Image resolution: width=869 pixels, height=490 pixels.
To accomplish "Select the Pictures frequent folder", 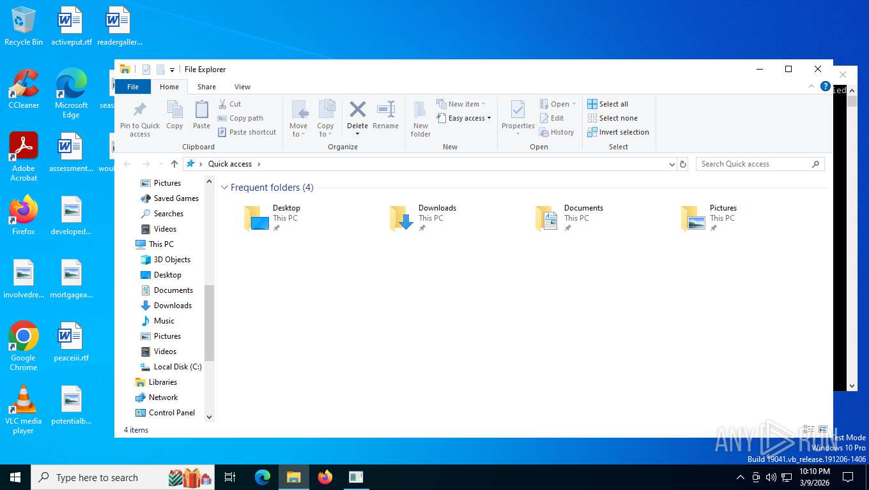I will (709, 218).
